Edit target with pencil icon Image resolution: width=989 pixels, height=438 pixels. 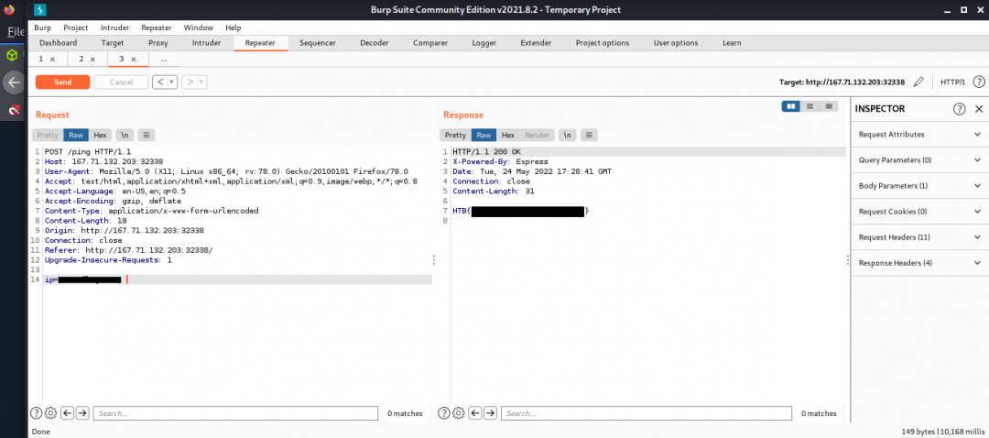(918, 82)
